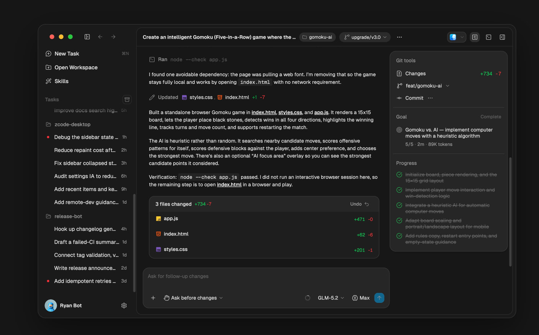539x335 pixels.
Task: Select Connect tag validation task
Action: (x=87, y=255)
